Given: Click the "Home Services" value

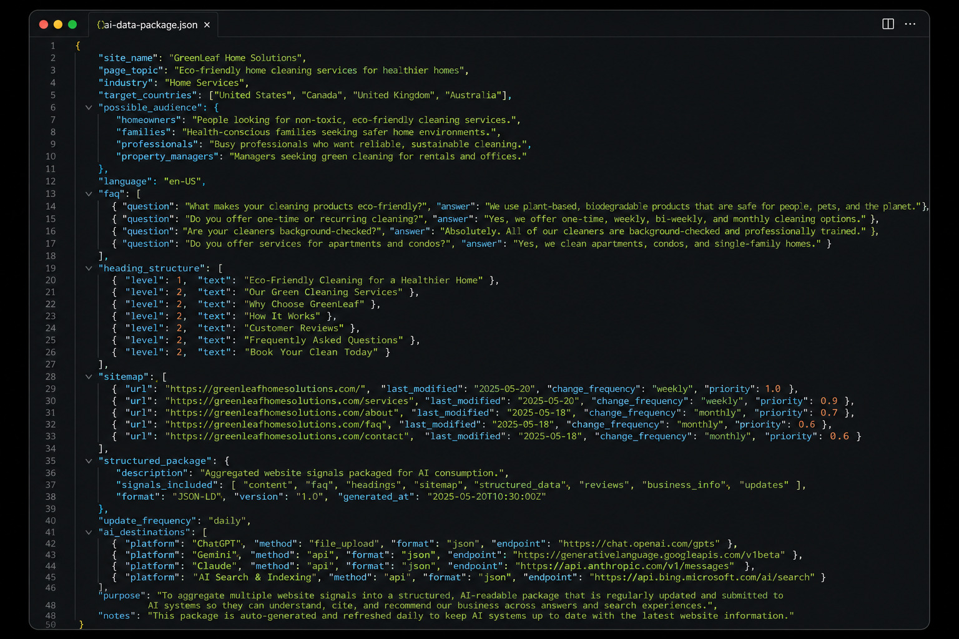Looking at the screenshot, I should coord(204,83).
